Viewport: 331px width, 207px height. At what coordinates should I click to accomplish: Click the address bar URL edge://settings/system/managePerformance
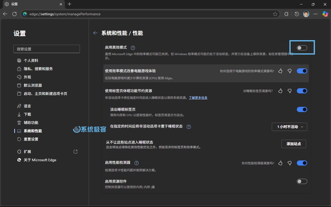(65, 14)
